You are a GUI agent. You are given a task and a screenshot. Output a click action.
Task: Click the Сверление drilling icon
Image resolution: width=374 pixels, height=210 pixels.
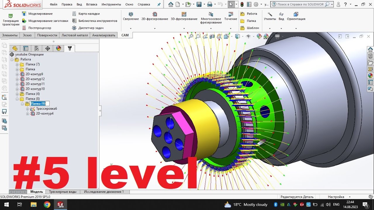131,14
